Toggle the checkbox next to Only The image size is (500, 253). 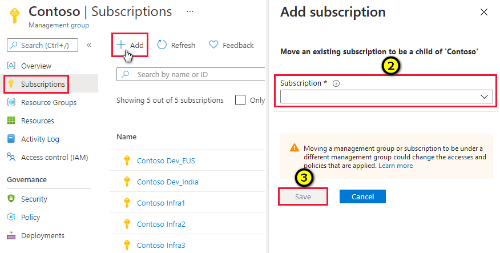click(x=240, y=100)
